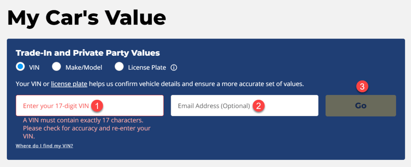
Task: Click the Go button
Action: tap(361, 106)
